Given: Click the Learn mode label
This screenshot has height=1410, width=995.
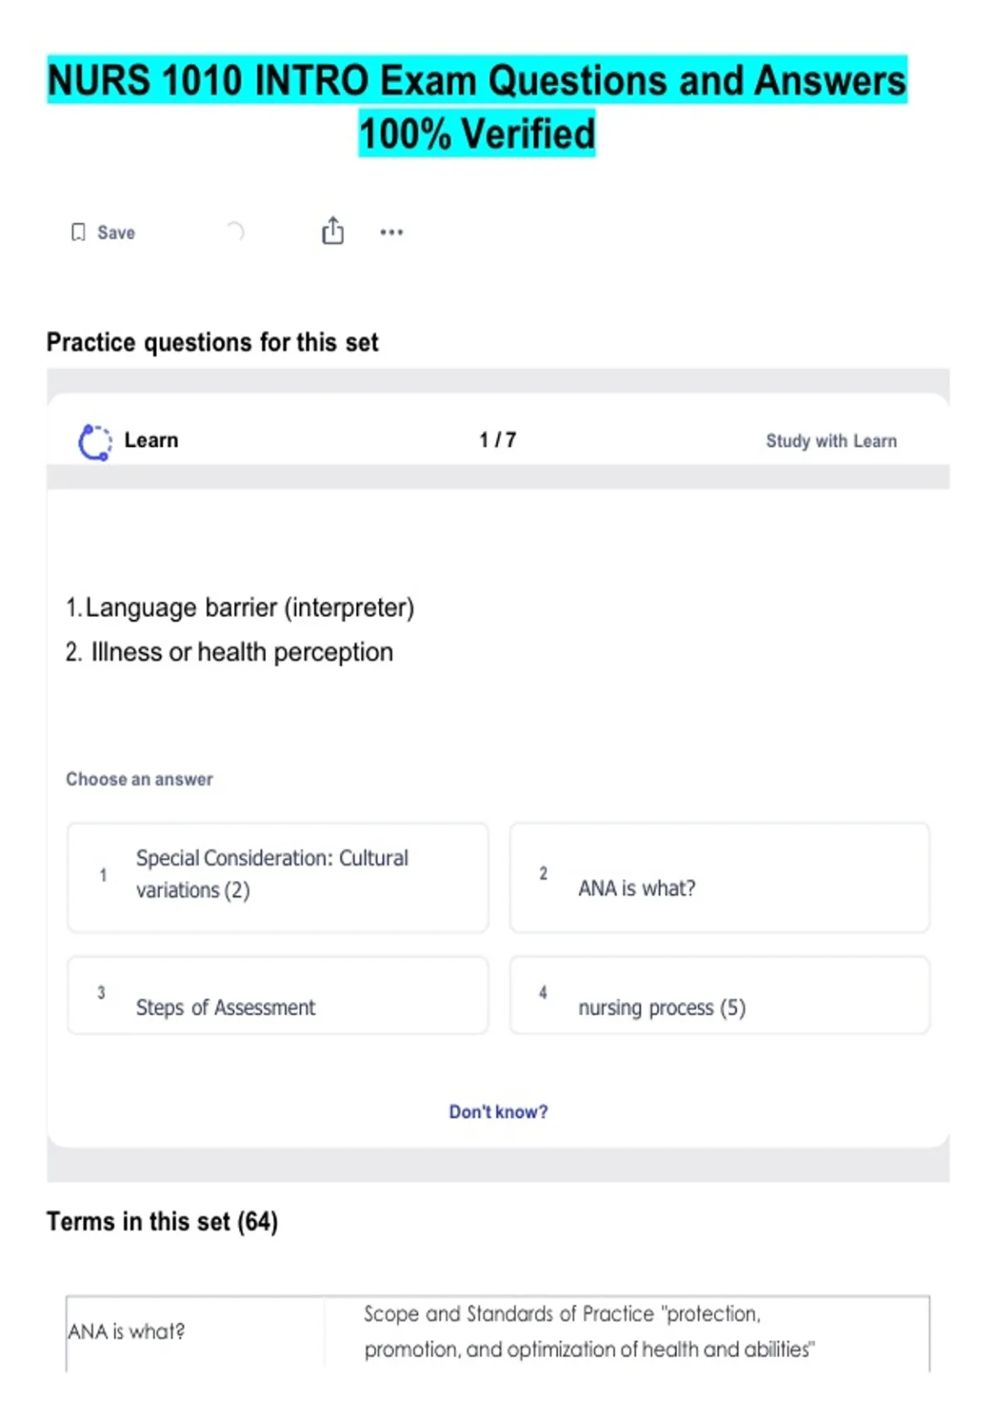Looking at the screenshot, I should (x=151, y=440).
